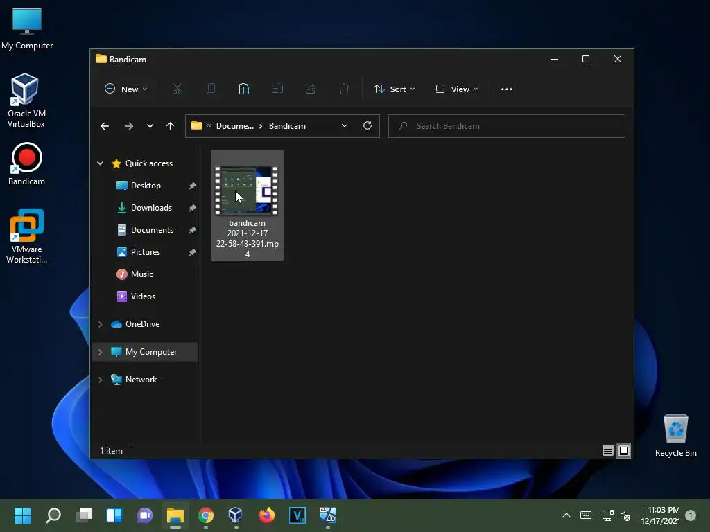Click the Bandicam breadcrumb in address bar

pyautogui.click(x=287, y=126)
